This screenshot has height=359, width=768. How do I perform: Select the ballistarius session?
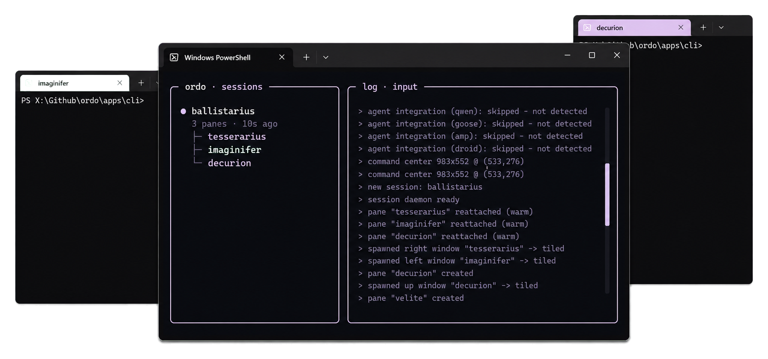(x=223, y=111)
